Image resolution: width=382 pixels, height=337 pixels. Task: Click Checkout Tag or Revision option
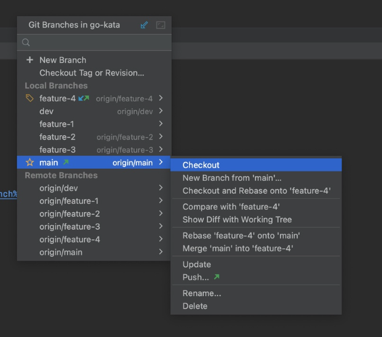[92, 73]
